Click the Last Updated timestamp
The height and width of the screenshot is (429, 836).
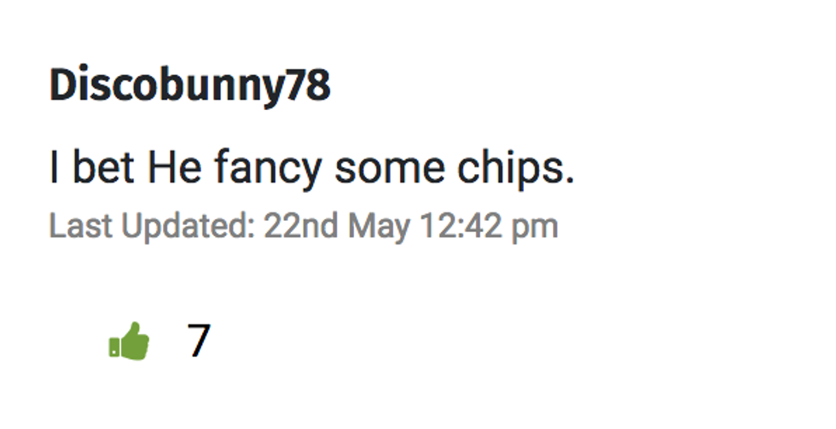(304, 226)
